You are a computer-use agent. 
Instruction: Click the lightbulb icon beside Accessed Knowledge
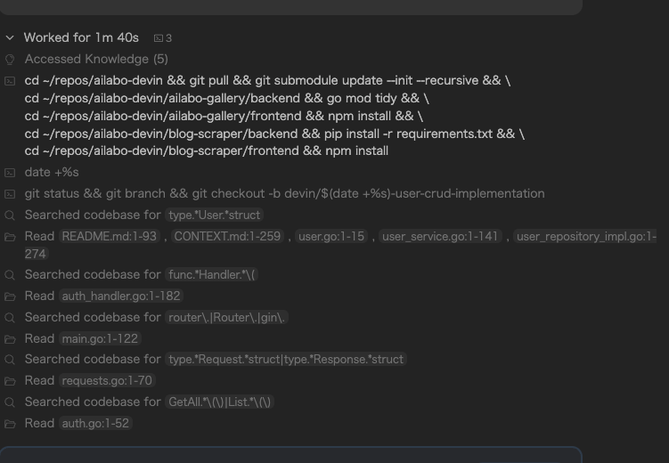coord(10,60)
